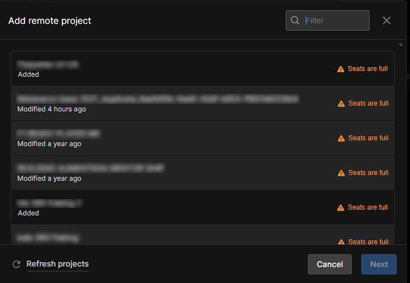Viewport: 410px width, 283px height.
Task: Click the Next button
Action: click(379, 264)
